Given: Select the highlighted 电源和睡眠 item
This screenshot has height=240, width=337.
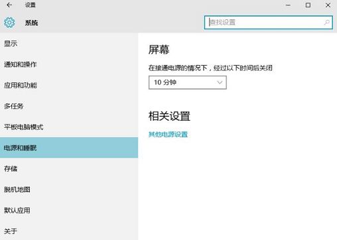Looking at the screenshot, I should 69,148.
